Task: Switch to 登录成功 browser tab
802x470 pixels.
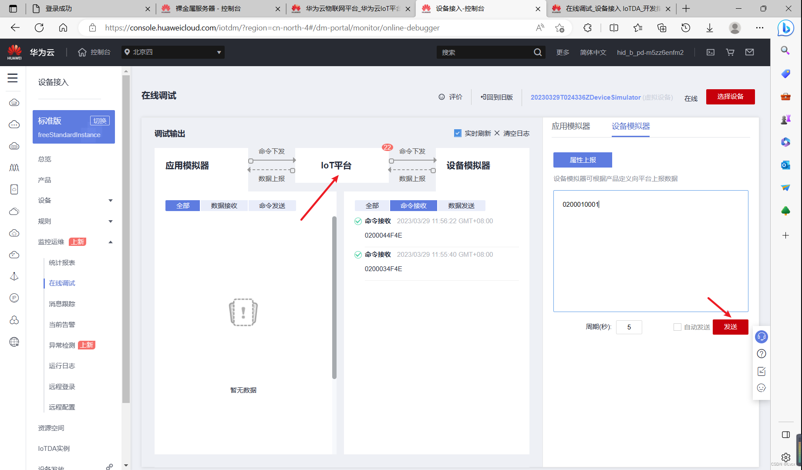Action: point(91,9)
